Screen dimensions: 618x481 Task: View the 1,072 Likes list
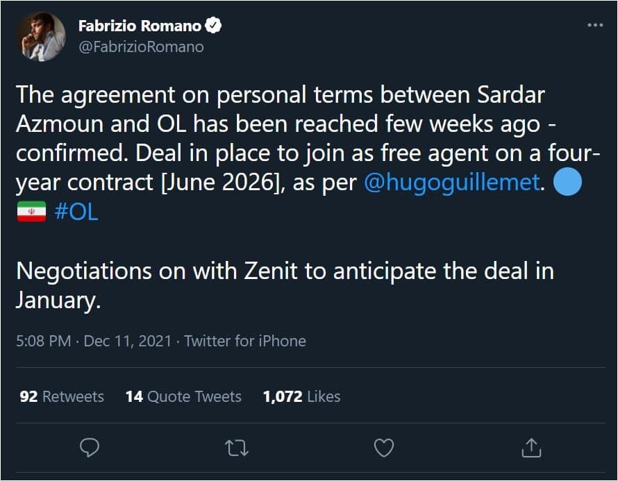(301, 396)
